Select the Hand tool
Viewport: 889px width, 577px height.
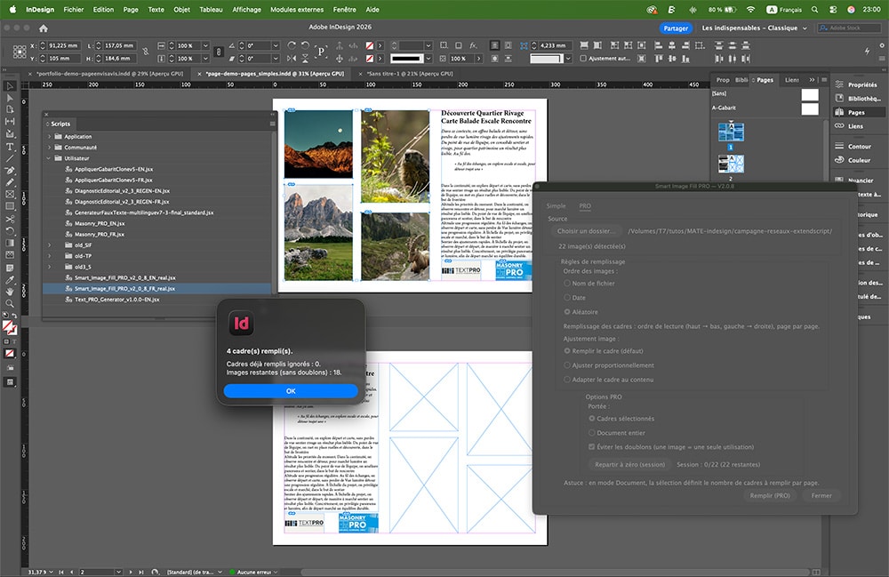(10, 290)
